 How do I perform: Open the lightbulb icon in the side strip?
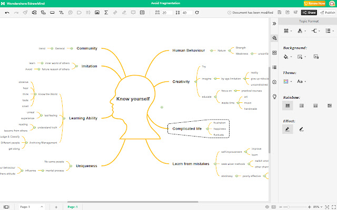(274, 97)
